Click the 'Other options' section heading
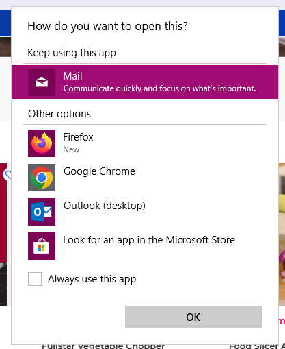285x349 pixels. [59, 114]
